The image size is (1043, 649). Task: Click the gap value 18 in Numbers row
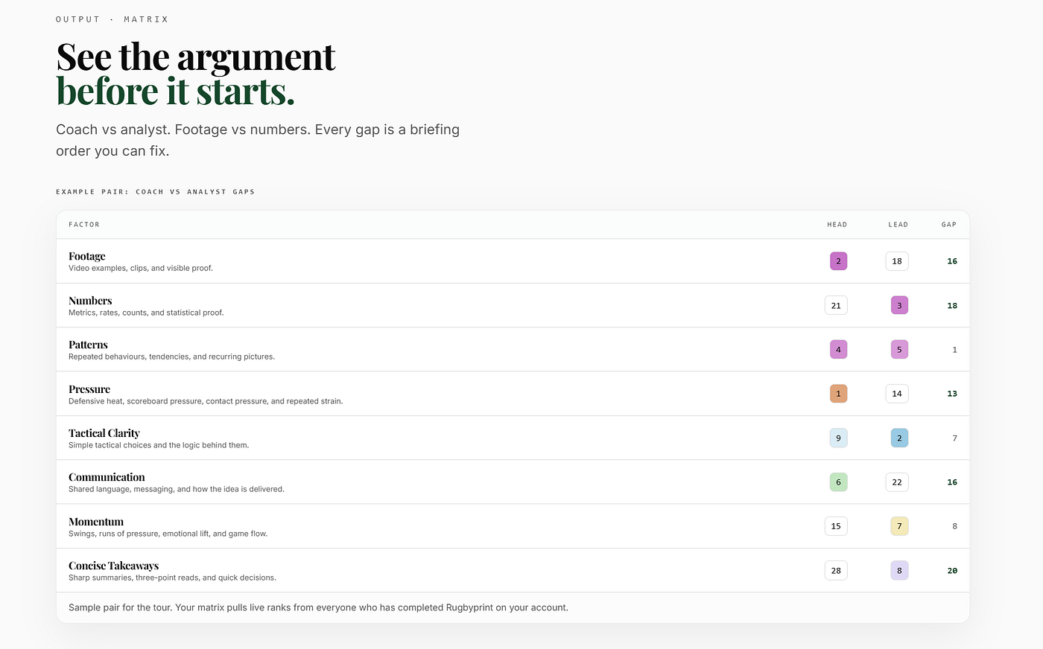952,306
